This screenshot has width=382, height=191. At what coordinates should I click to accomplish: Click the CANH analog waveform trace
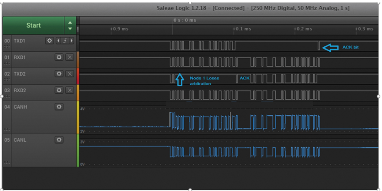(245, 122)
